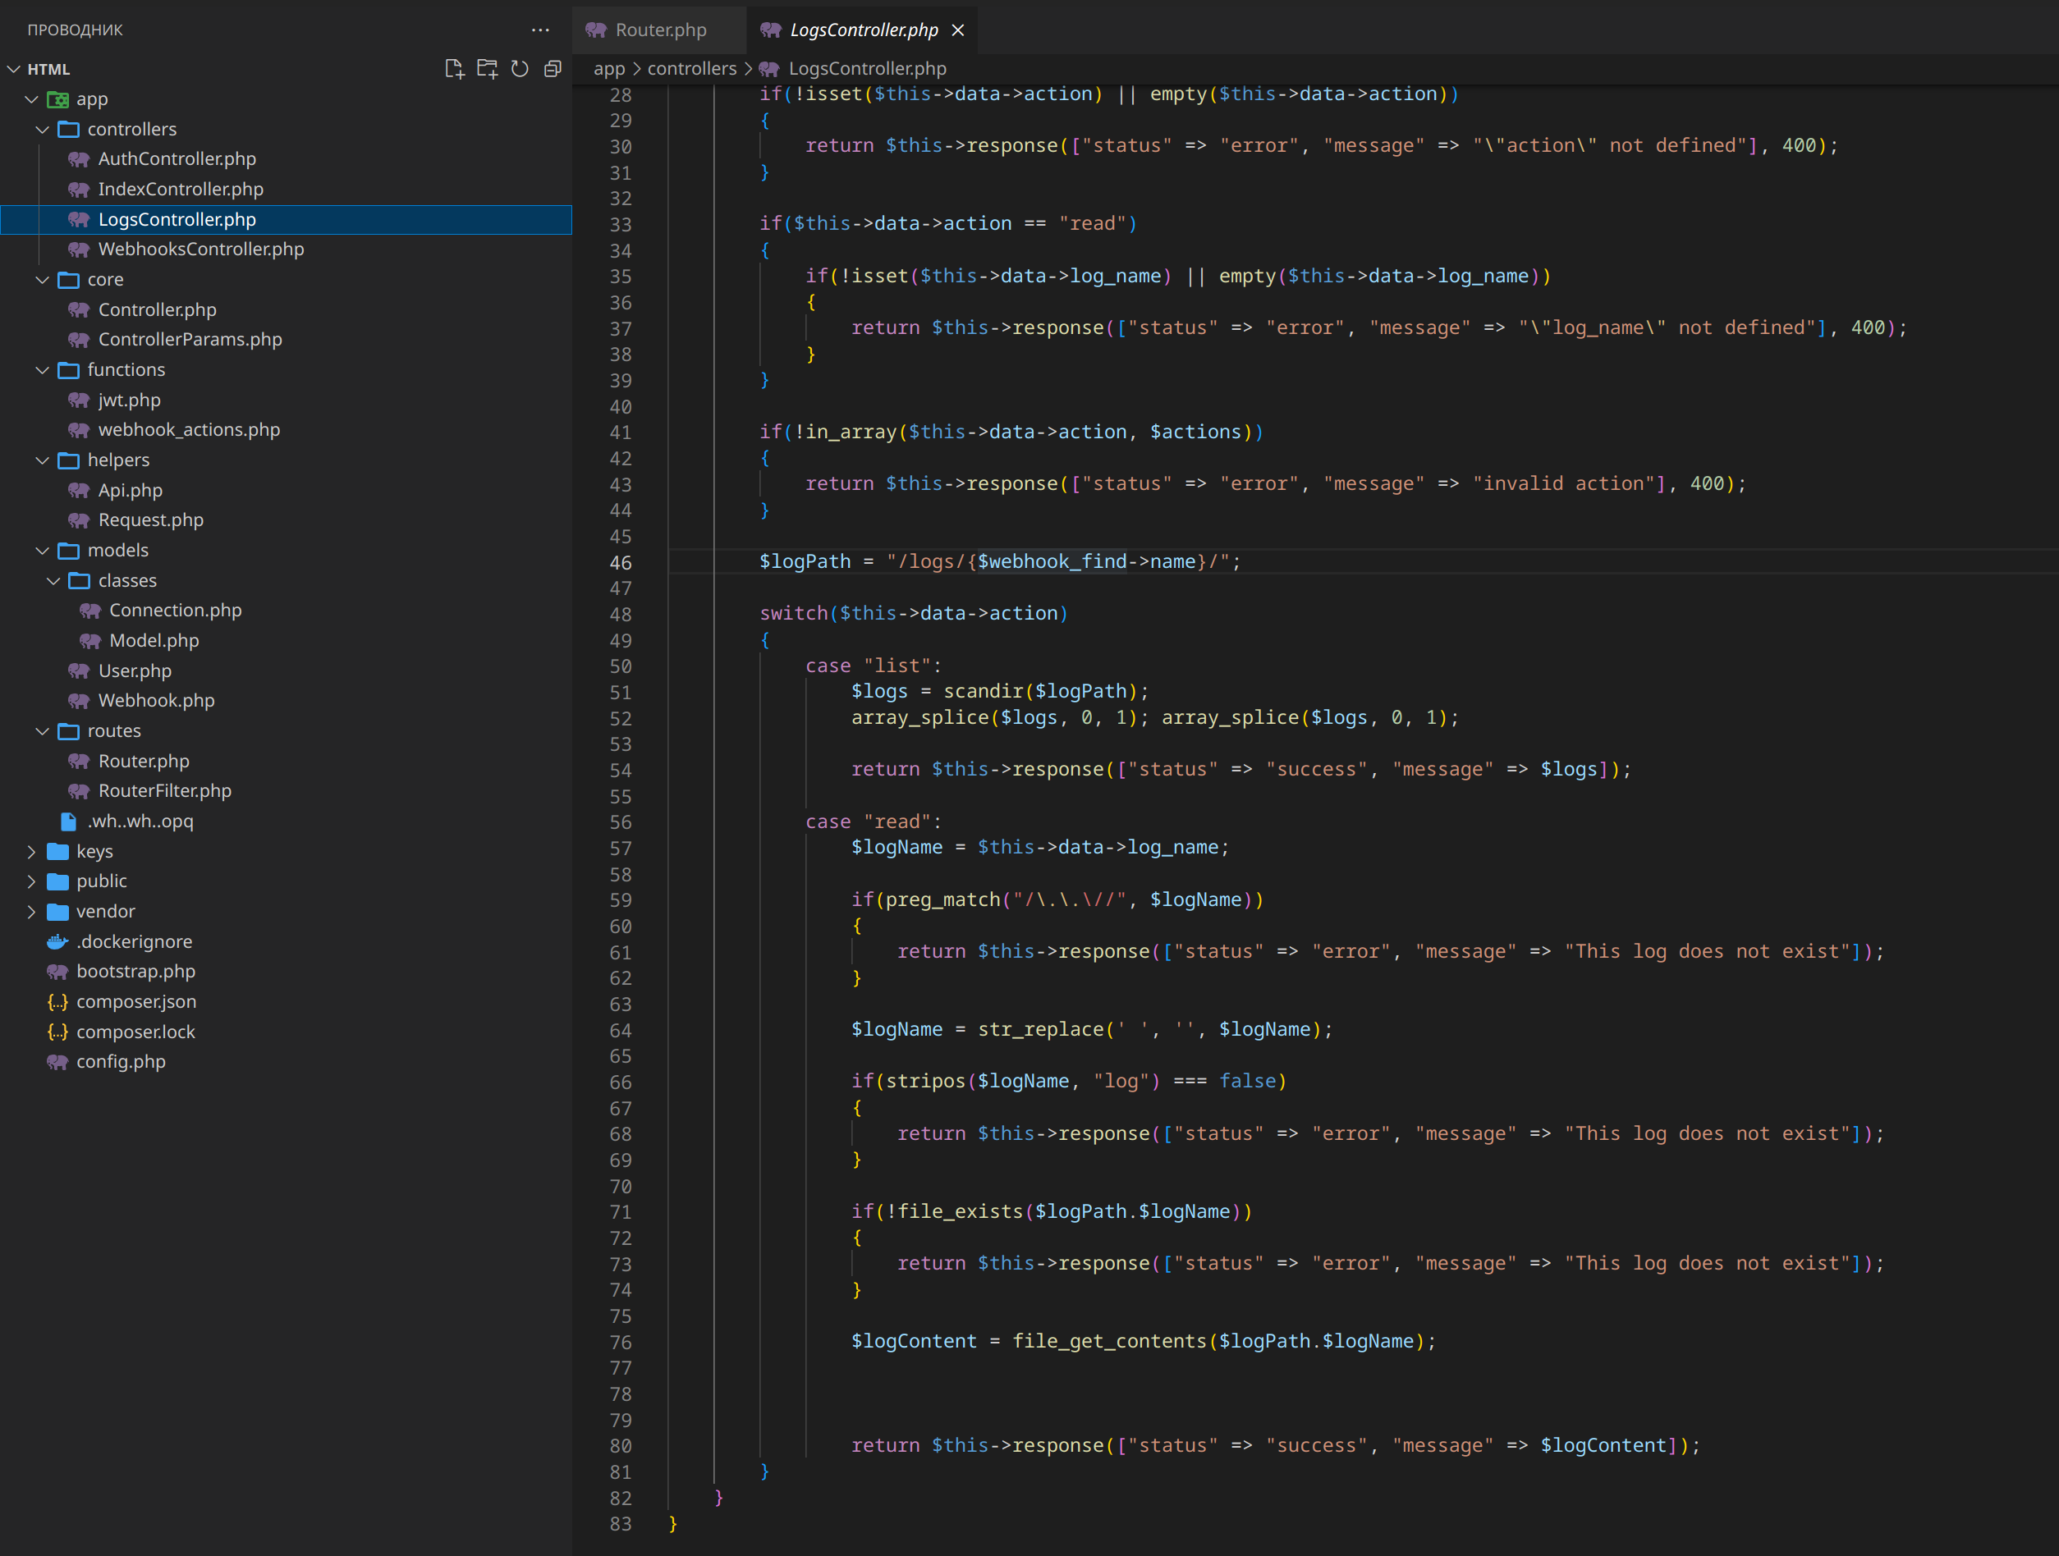Click the 'controllers' breadcrumb segment
Screen dimensions: 2059x1556
pos(691,69)
